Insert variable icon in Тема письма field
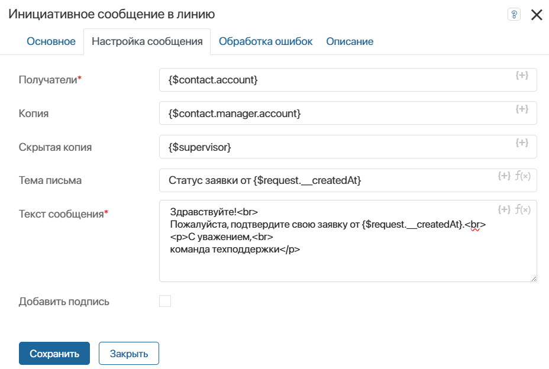Screen dimensions: 549x369 504,176
